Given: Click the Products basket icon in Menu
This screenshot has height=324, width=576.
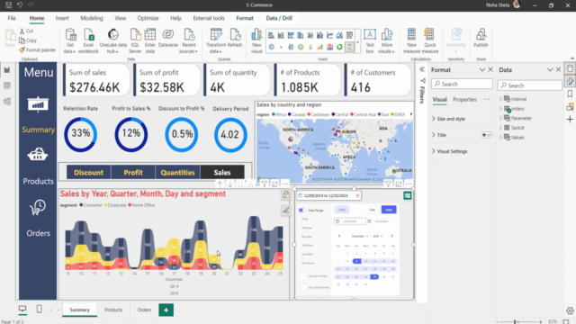Looking at the screenshot, I should [x=38, y=154].
